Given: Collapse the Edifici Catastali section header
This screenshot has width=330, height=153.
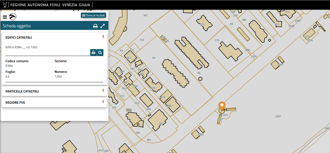Looking at the screenshot, I should (x=19, y=38).
